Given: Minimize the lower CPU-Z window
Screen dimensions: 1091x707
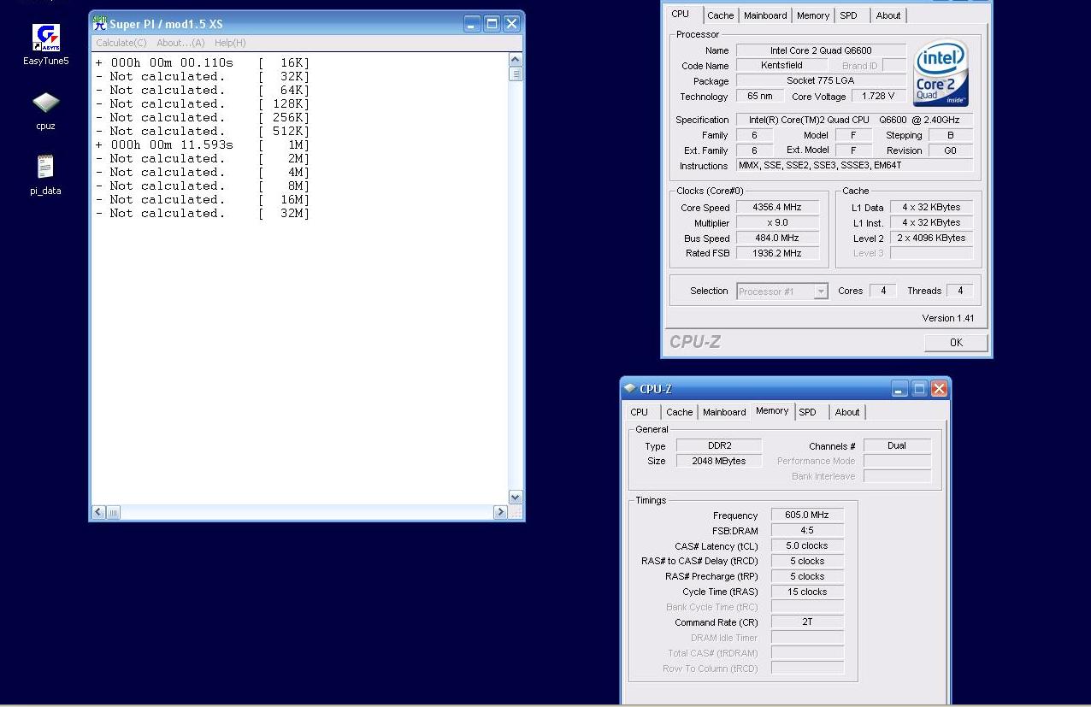Looking at the screenshot, I should 899,389.
